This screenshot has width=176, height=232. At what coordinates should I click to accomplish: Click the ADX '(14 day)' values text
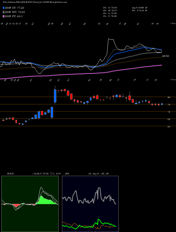pyautogui.click(x=98, y=174)
